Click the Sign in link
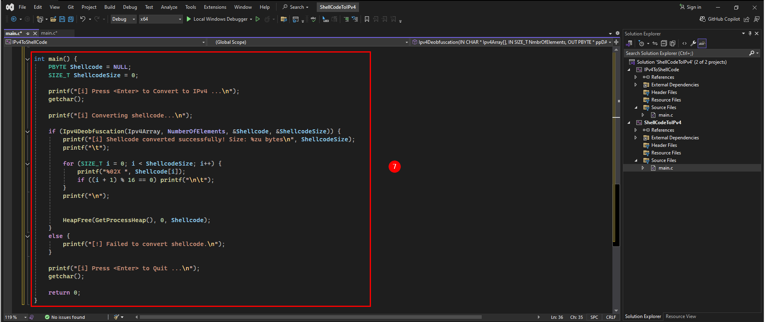This screenshot has width=765, height=322. (690, 7)
